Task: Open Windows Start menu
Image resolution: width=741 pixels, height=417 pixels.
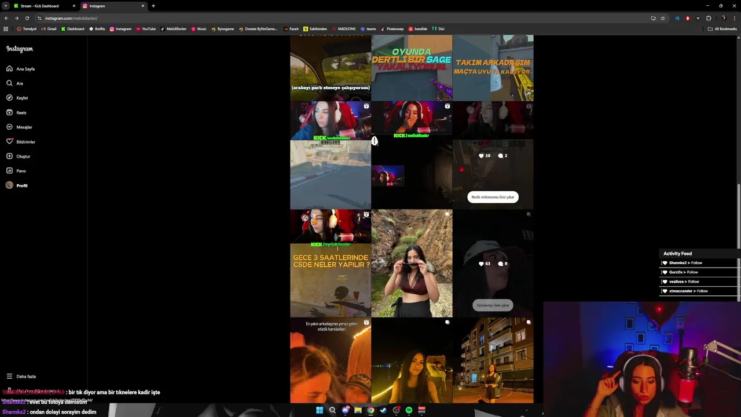Action: coord(320,410)
